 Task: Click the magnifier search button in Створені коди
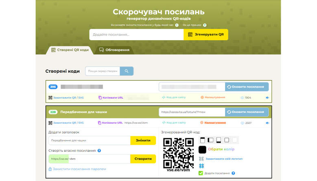pos(127,71)
